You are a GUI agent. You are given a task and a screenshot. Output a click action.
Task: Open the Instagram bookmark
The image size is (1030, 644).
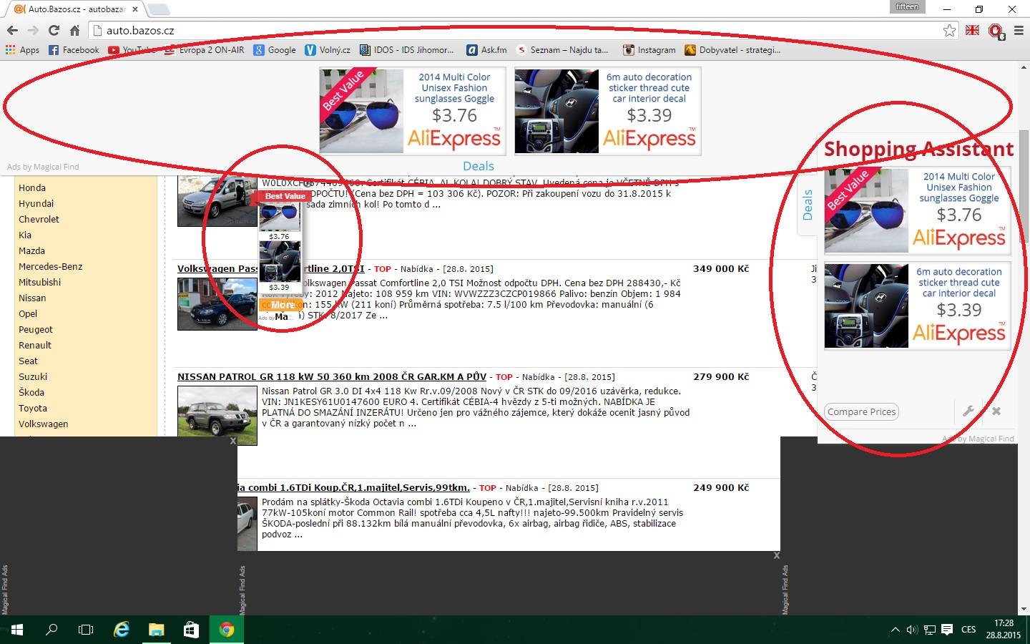pos(649,50)
